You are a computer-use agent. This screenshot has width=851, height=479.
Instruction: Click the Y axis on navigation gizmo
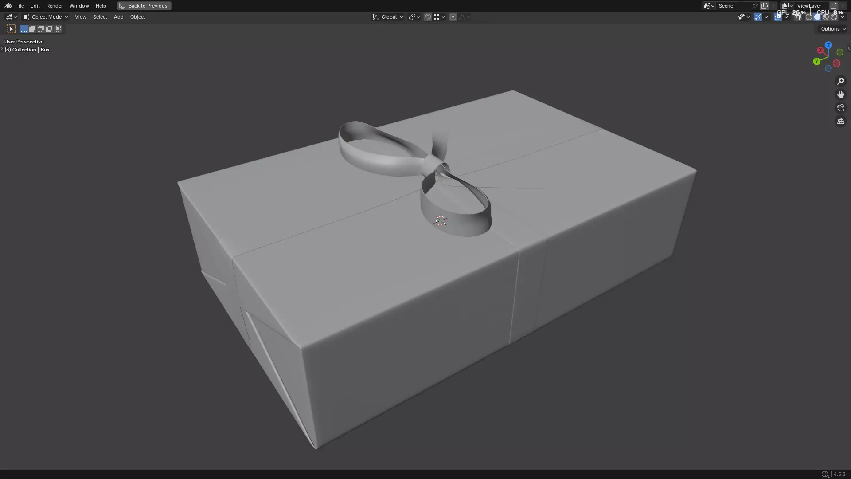point(816,62)
